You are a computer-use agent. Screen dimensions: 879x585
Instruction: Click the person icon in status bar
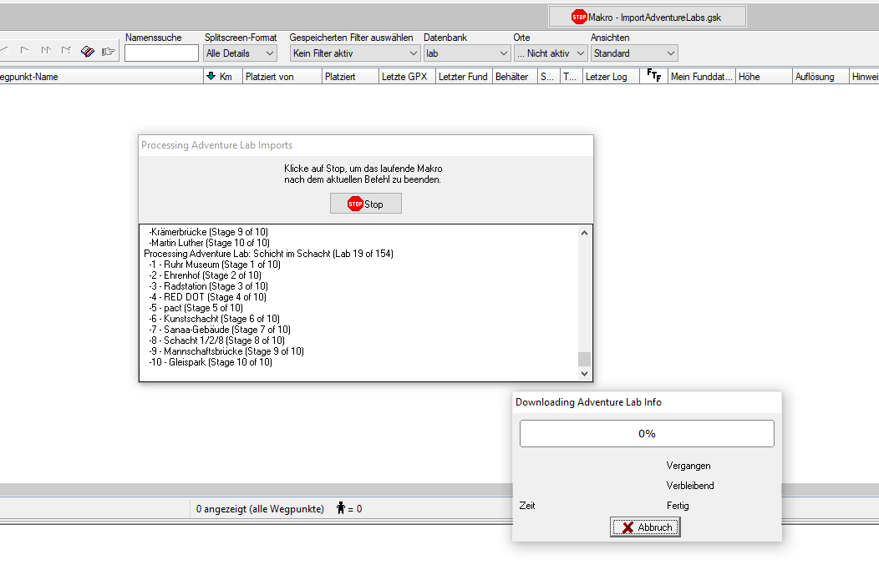coord(340,507)
